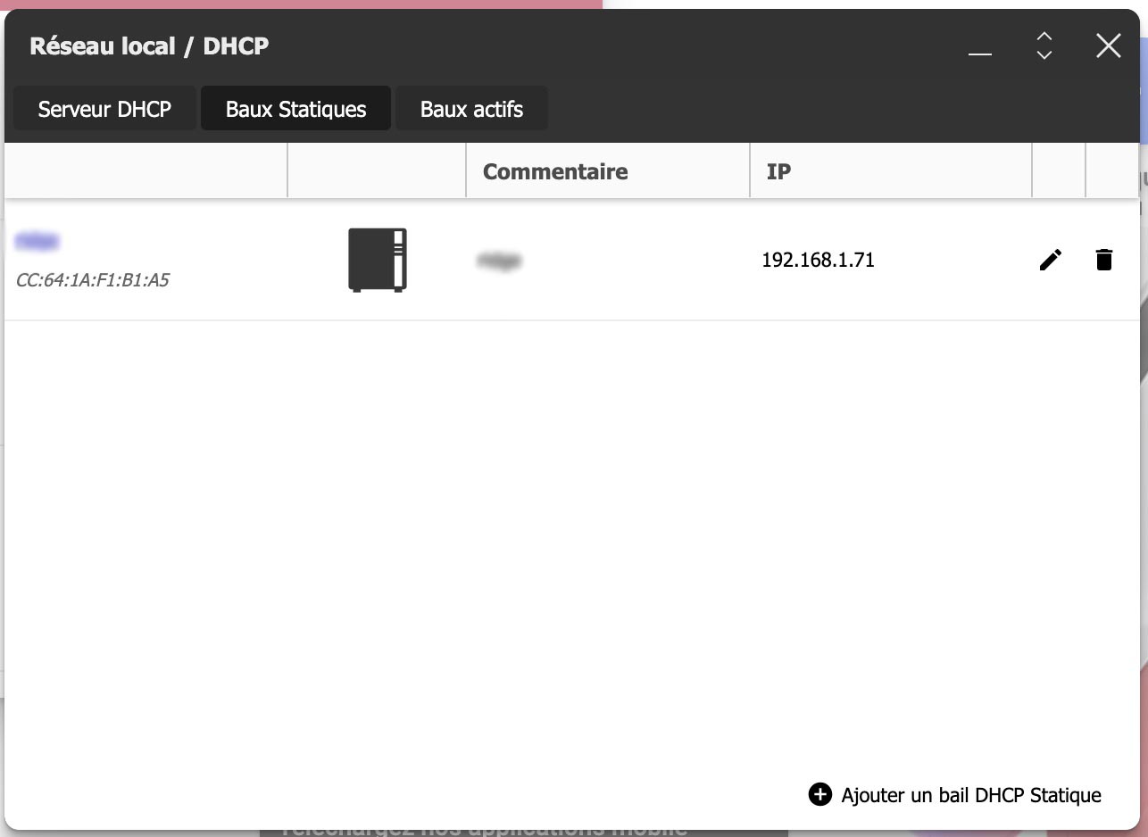
Task: Delete the static lease using trash icon
Action: pyautogui.click(x=1104, y=260)
